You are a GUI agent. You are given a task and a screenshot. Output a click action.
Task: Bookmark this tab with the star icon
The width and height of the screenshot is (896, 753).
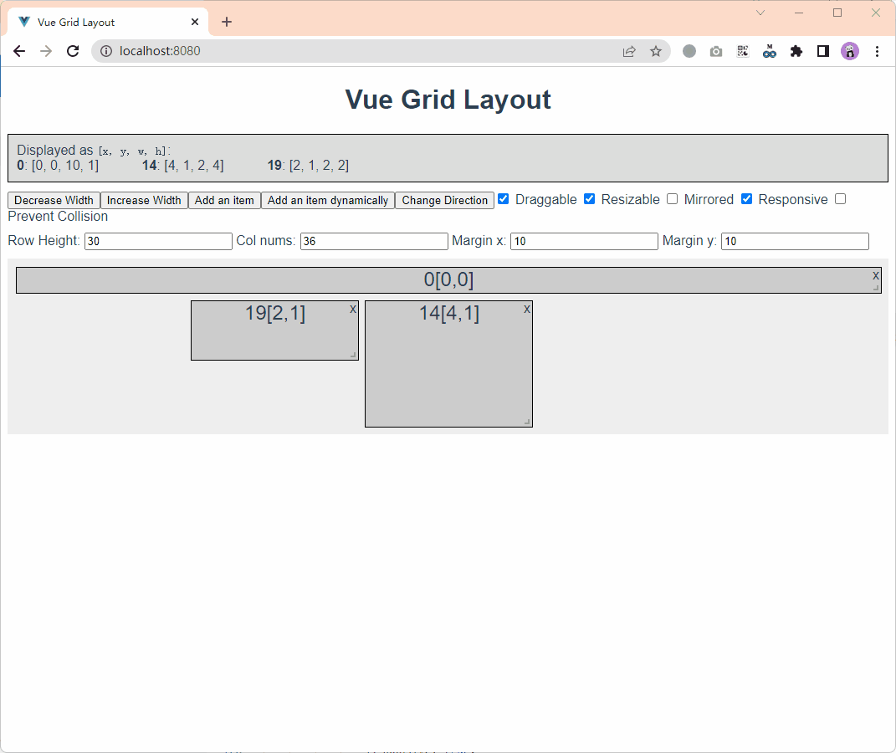click(x=656, y=51)
